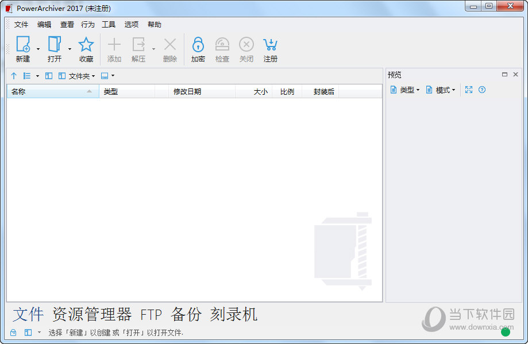
Task: Click the status bar lock icon
Action: [x=13, y=333]
